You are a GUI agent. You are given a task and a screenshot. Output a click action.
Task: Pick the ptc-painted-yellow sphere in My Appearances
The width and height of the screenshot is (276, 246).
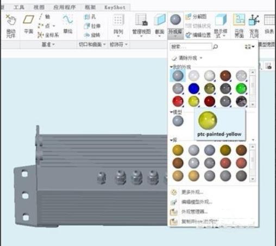coord(194,101)
